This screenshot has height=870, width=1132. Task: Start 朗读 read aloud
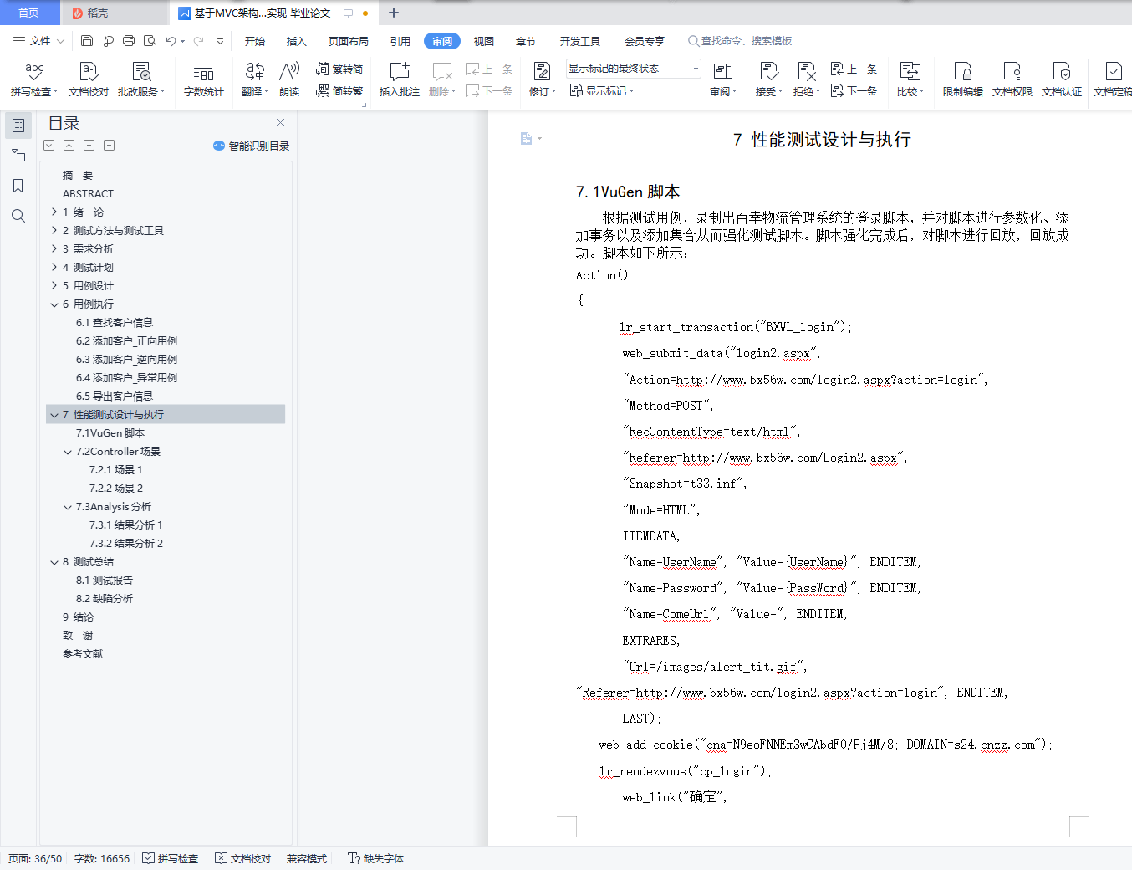pos(289,79)
